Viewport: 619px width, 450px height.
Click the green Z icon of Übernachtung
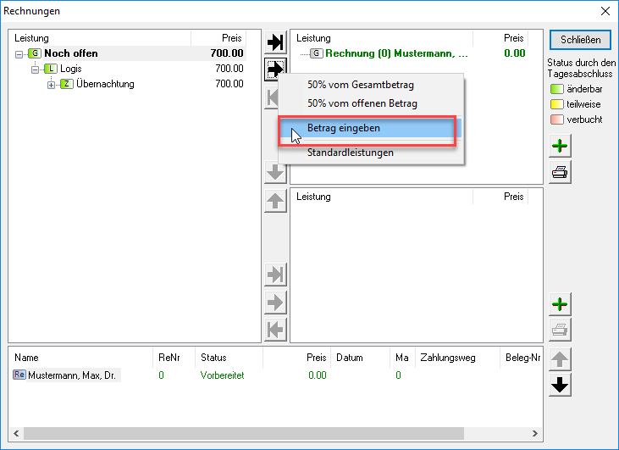(67, 84)
